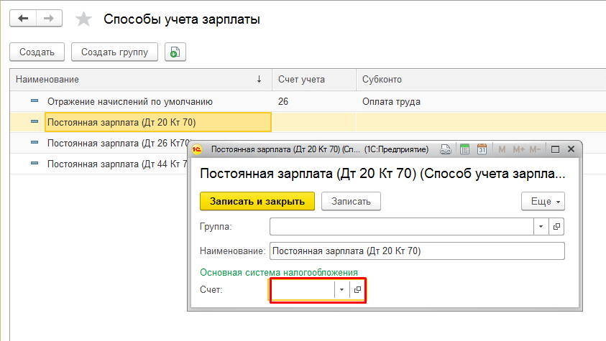Go forward with the right arrow button
This screenshot has height=341, width=606.
pos(49,18)
